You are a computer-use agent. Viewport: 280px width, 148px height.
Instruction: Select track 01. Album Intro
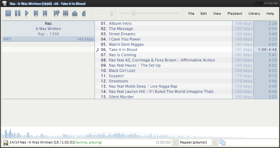tap(163, 23)
